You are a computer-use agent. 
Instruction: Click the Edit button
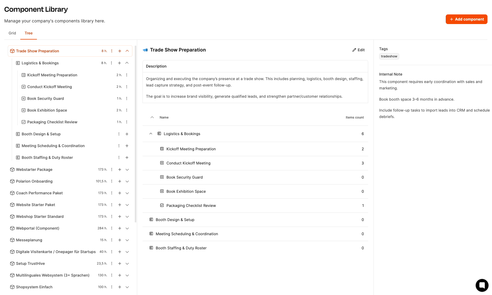pos(359,50)
